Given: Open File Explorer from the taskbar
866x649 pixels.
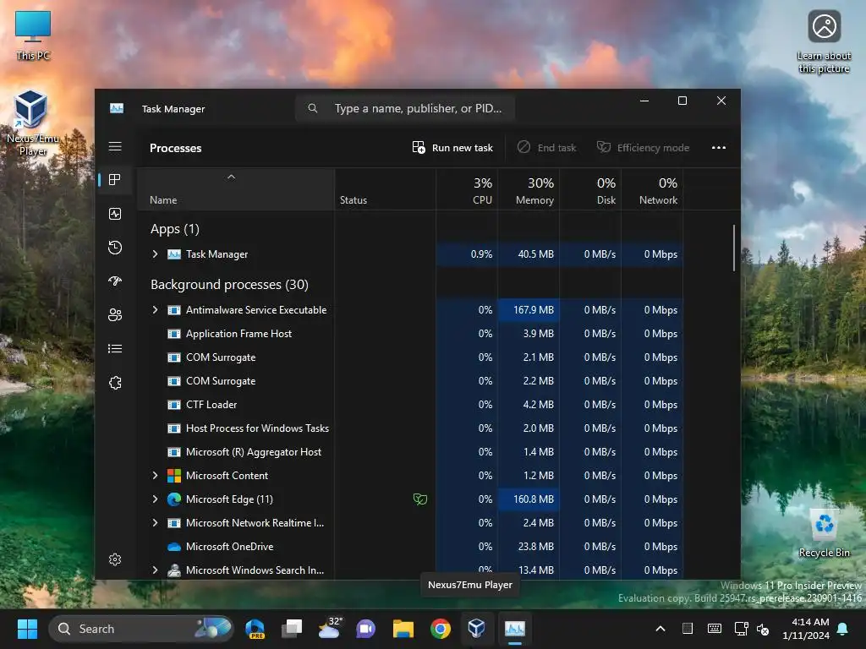Looking at the screenshot, I should click(x=403, y=629).
